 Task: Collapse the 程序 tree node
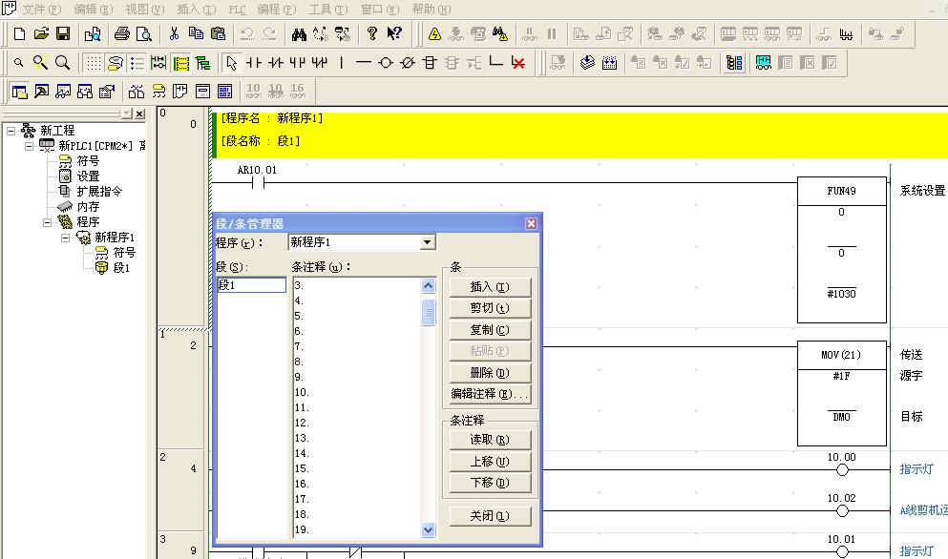[x=48, y=222]
